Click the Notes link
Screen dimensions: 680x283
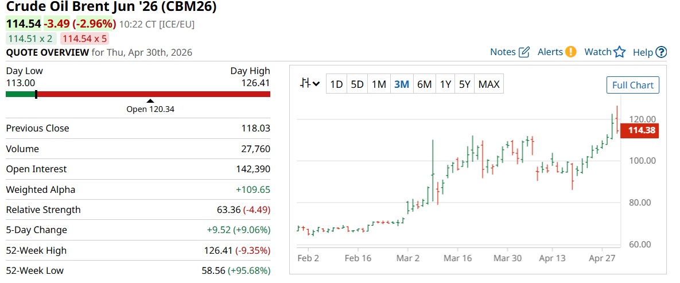[x=503, y=52]
